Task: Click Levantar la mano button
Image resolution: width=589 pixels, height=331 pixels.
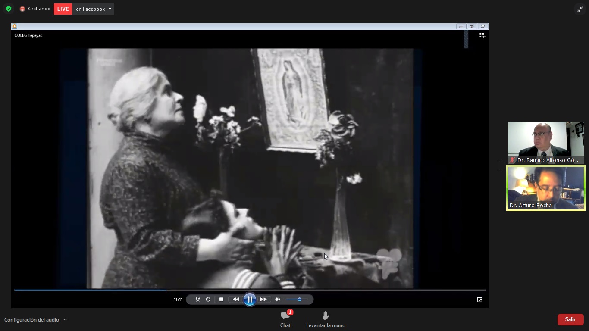Action: click(x=326, y=319)
